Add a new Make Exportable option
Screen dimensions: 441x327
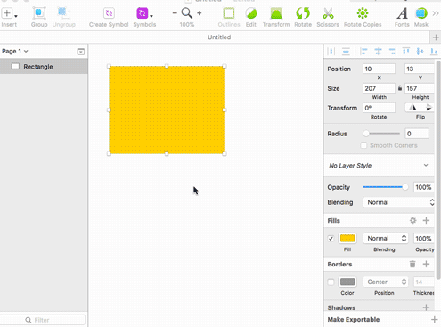[434, 320]
